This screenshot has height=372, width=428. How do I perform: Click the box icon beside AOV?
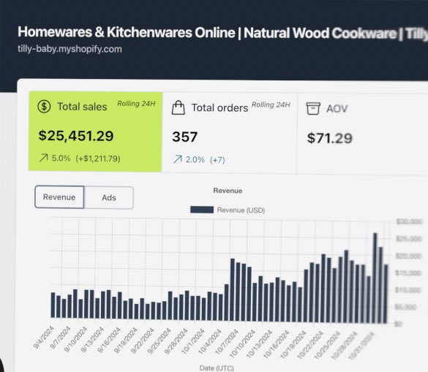pos(313,108)
